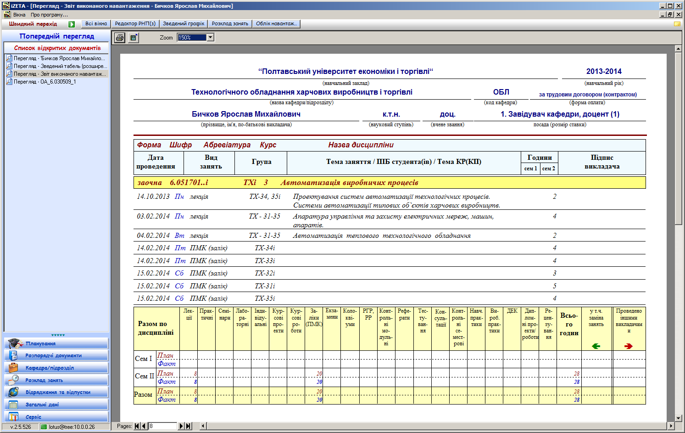Click the TX-31i group cell

click(x=265, y=286)
